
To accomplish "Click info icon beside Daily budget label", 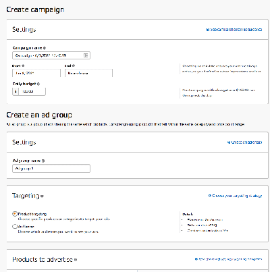I will point(38,84).
